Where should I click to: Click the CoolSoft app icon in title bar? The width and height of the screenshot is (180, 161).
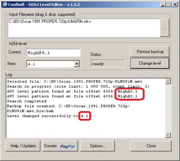click(x=5, y=5)
